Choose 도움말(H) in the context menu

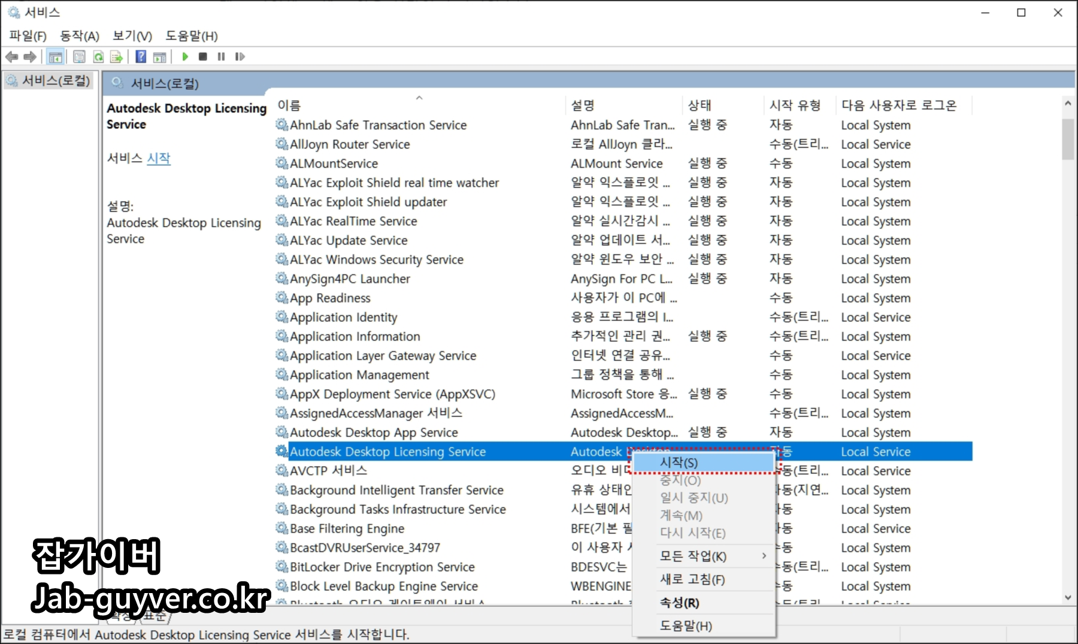(x=703, y=626)
